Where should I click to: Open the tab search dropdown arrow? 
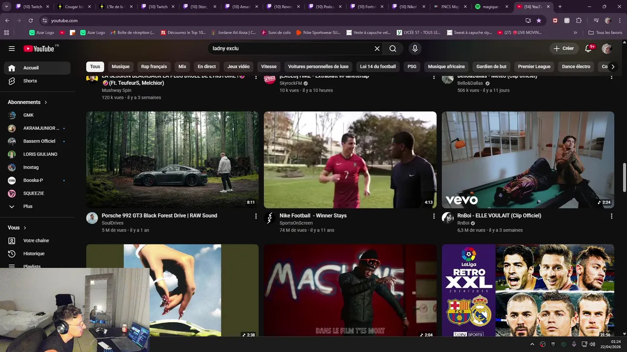pyautogui.click(x=6, y=7)
